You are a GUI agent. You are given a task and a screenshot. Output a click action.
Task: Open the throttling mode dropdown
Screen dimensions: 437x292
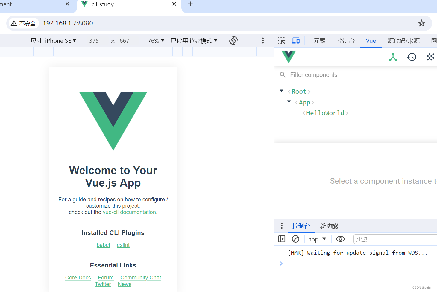click(x=194, y=41)
